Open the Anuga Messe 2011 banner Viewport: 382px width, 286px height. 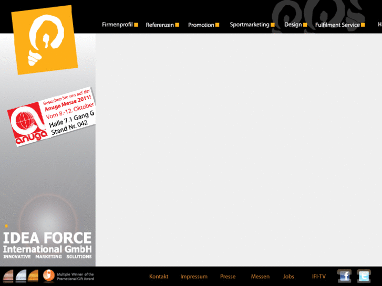point(51,117)
